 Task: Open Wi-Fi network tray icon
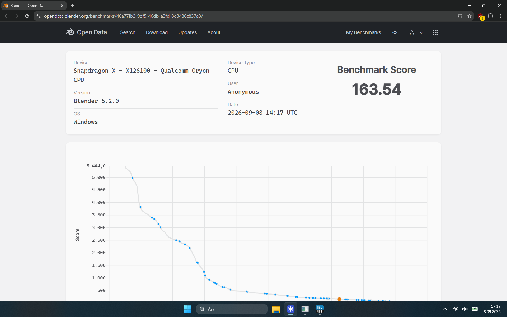pyautogui.click(x=456, y=309)
